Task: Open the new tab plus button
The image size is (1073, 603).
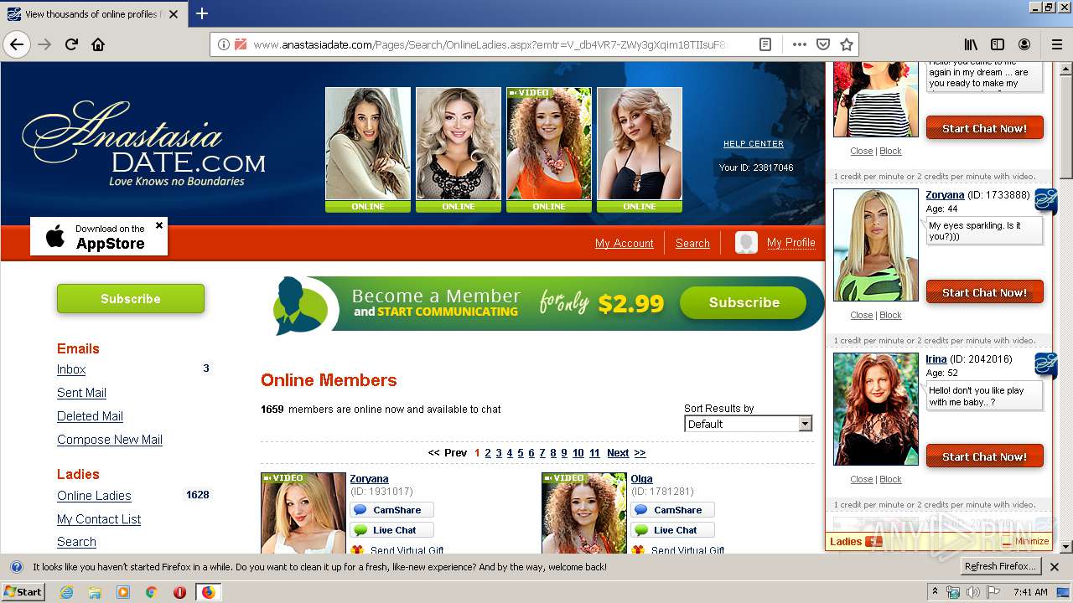Action: [202, 13]
